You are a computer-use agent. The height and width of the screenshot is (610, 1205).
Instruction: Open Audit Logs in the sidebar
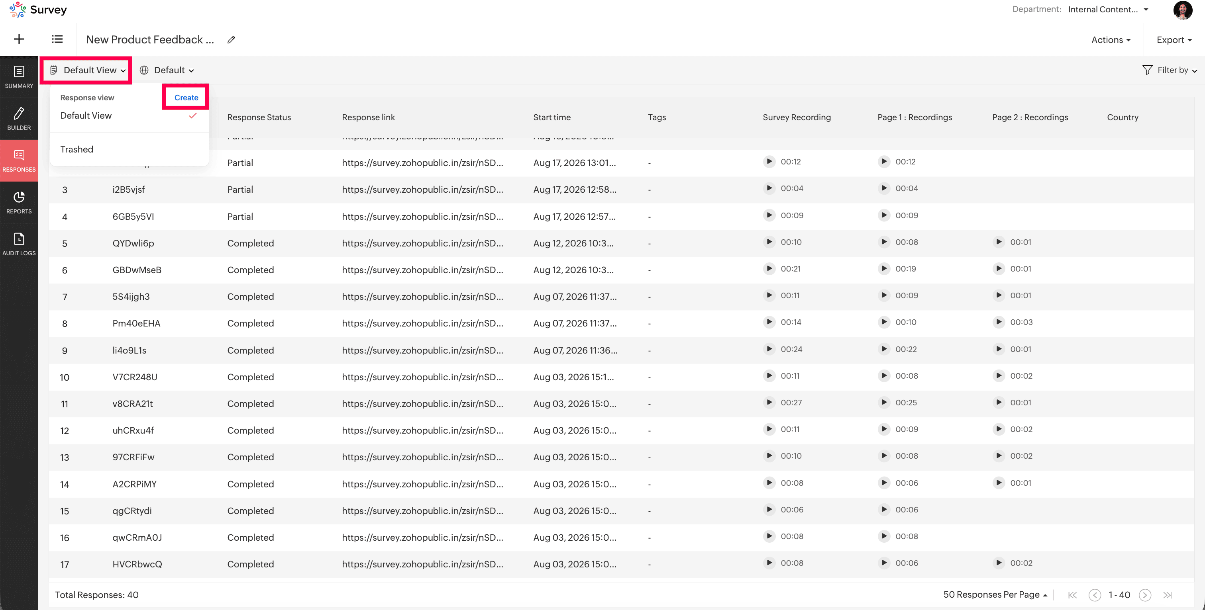(19, 244)
